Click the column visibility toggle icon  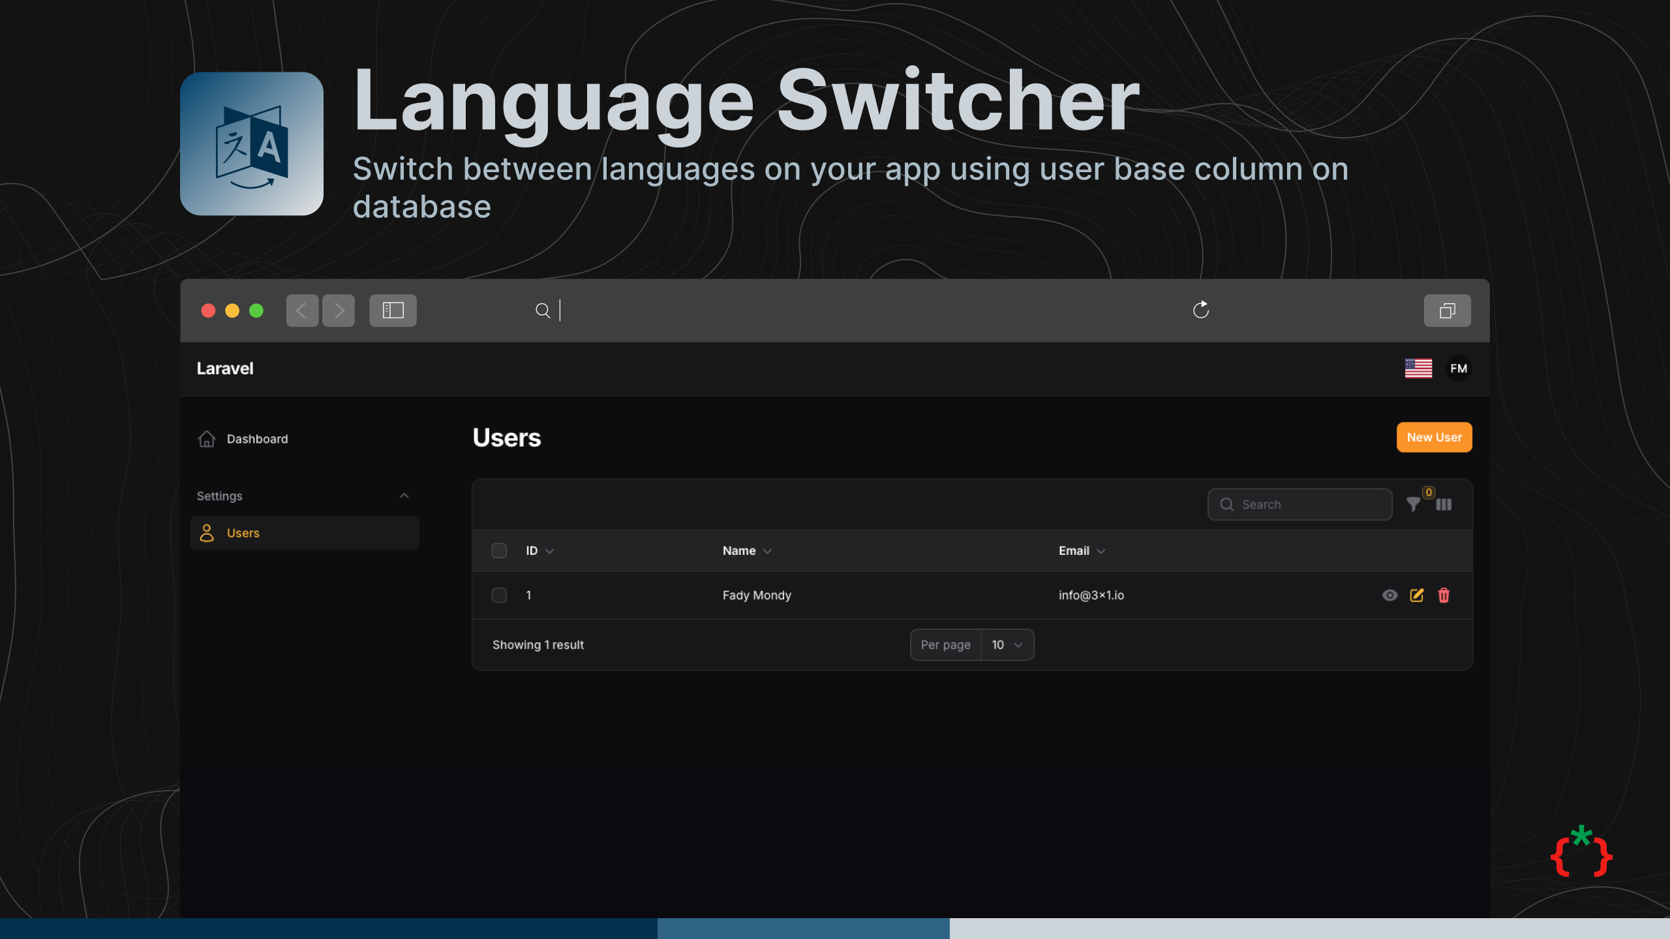pyautogui.click(x=1444, y=505)
